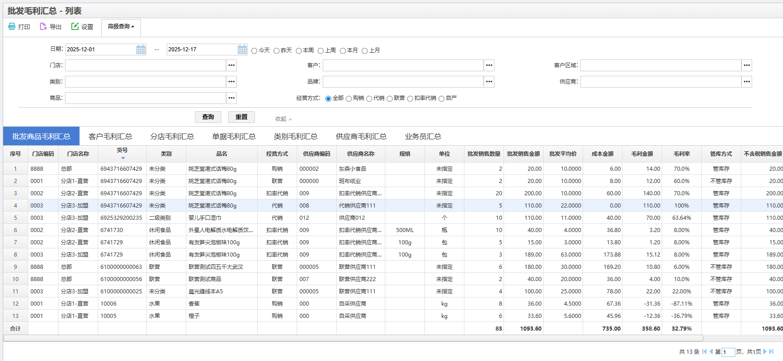
Task: Switch to 供应商毛利汇总 tab
Action: (361, 136)
